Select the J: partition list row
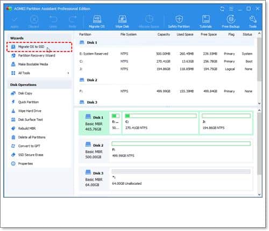This screenshot has width=269, height=231. 166,69
